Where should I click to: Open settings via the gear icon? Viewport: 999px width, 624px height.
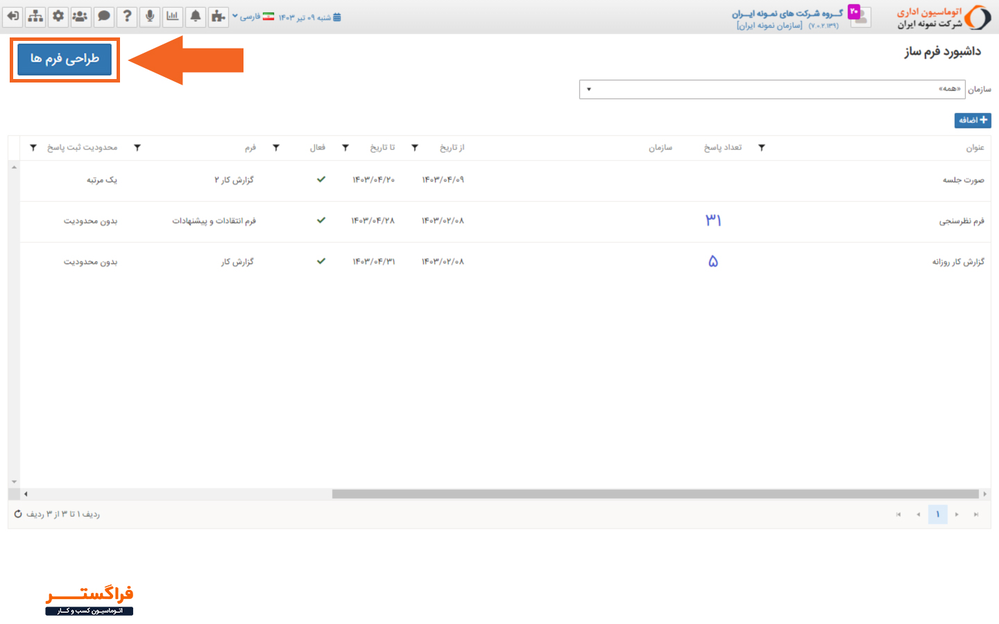[58, 16]
